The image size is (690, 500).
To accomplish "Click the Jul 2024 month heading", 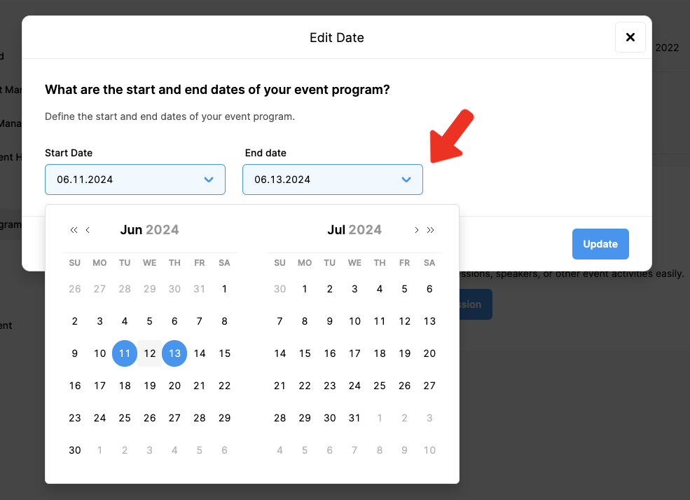I will [354, 230].
